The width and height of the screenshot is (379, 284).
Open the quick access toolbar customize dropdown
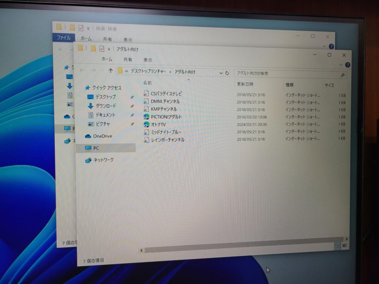109,49
